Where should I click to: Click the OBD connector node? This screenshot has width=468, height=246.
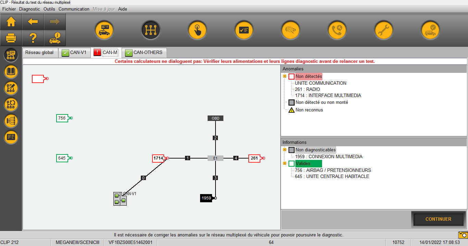pyautogui.click(x=215, y=118)
